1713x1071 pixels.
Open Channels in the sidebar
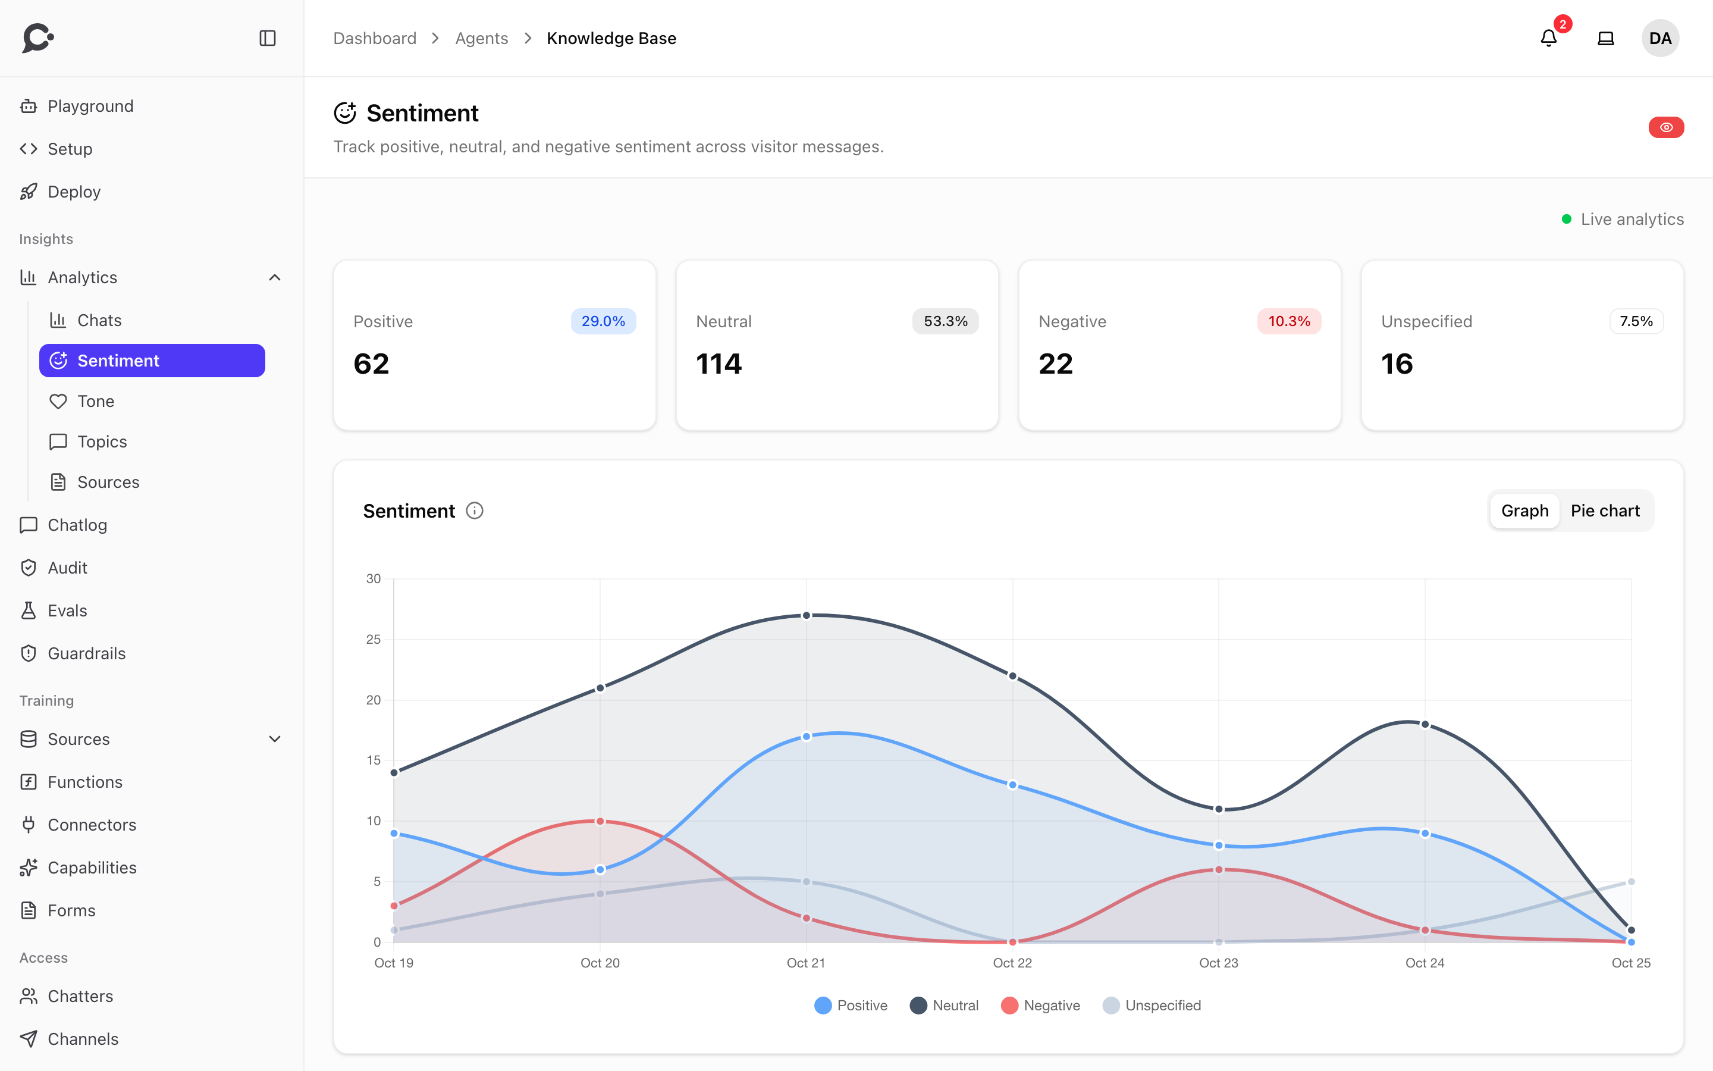coord(152,1039)
